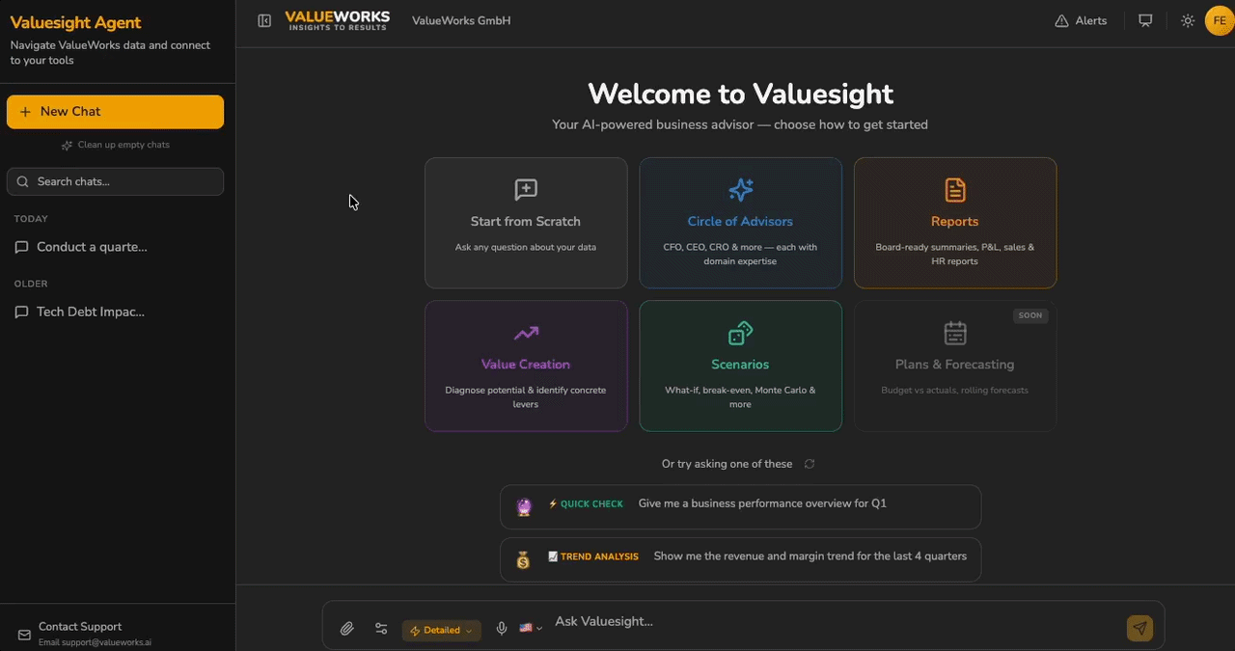Image resolution: width=1235 pixels, height=651 pixels.
Task: Ask the Q1 business performance overview suggestion
Action: tap(740, 506)
